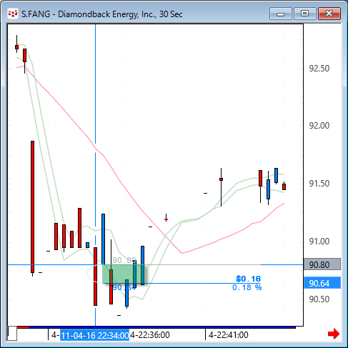Click the 4-22:41:00 time axis label
The width and height of the screenshot is (348, 348).
click(229, 335)
